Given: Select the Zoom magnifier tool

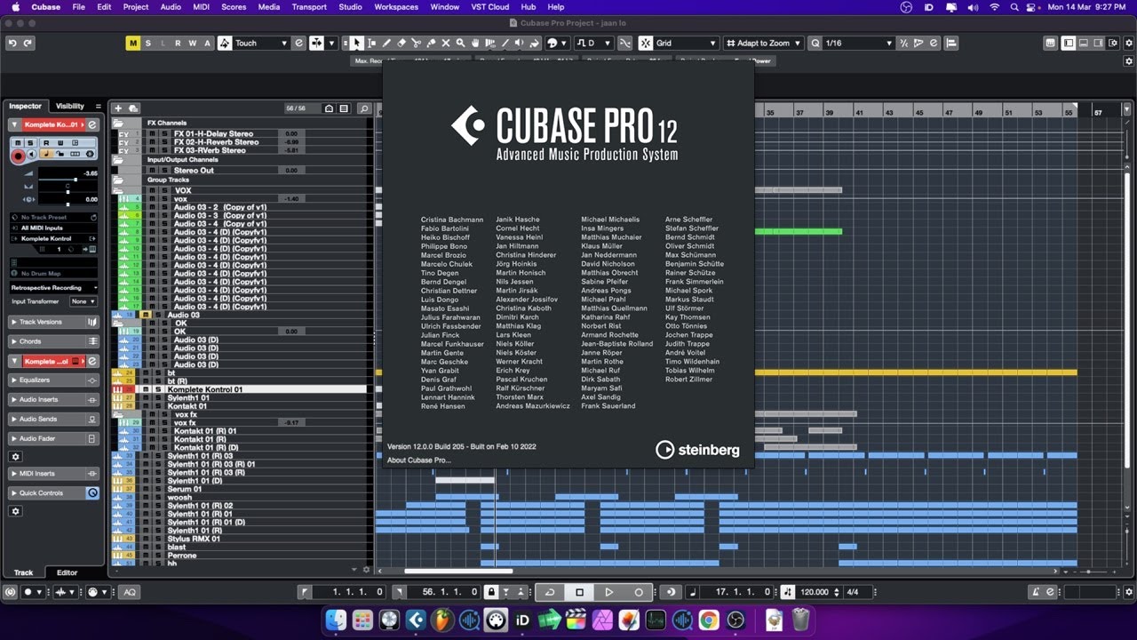Looking at the screenshot, I should tap(460, 43).
